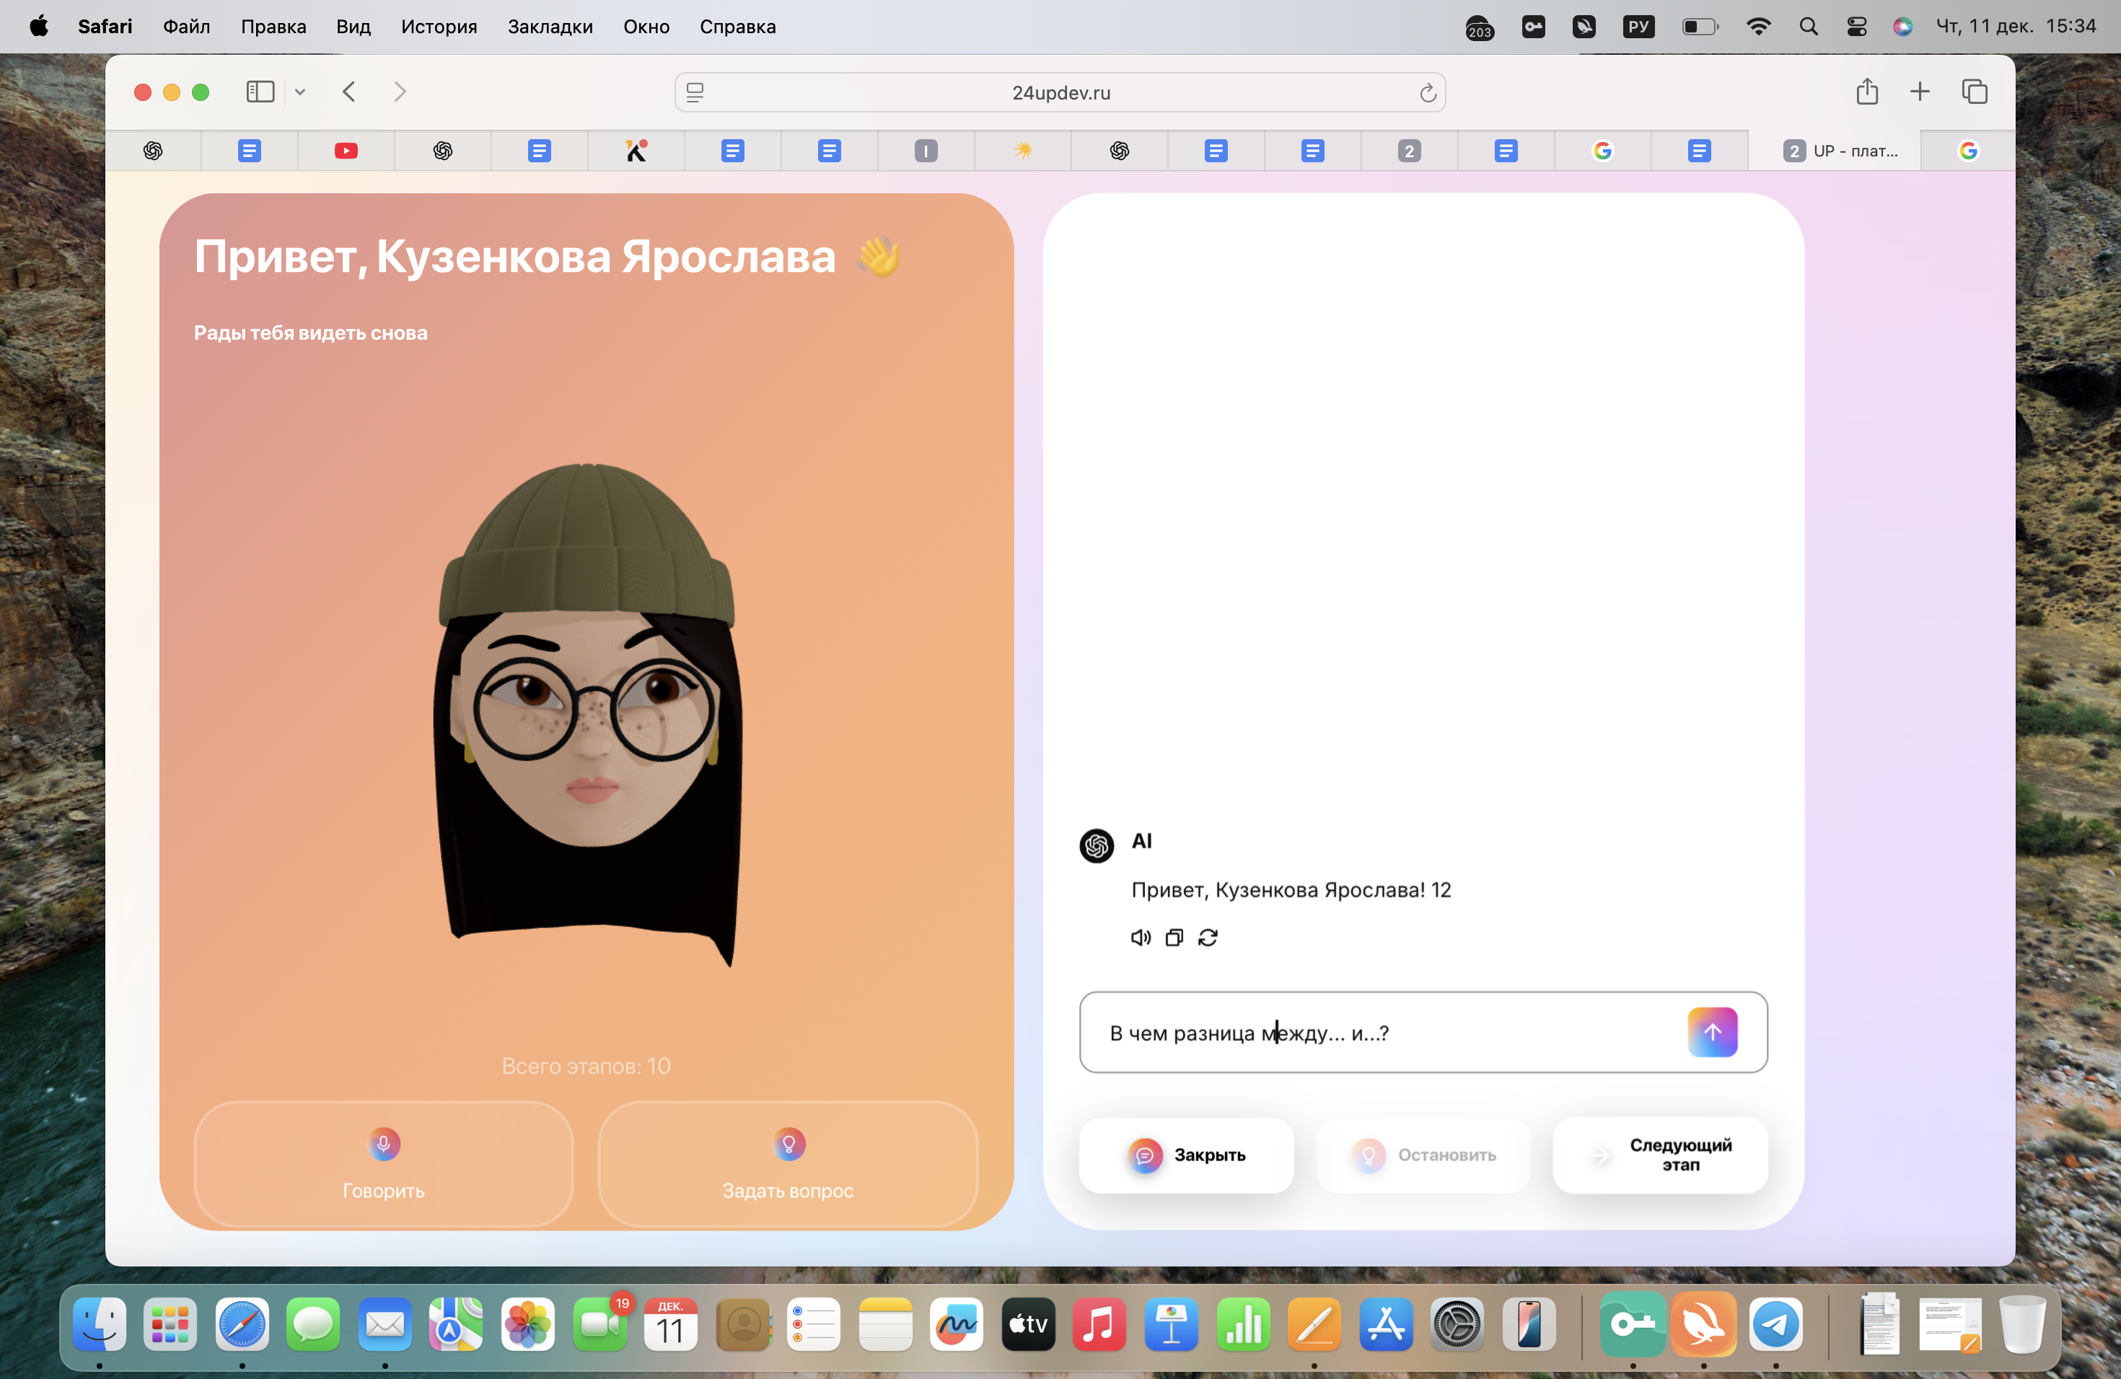Reload the 24updev.ru page

pos(1428,92)
